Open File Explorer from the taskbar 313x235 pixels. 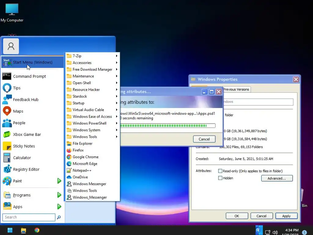pos(23,230)
